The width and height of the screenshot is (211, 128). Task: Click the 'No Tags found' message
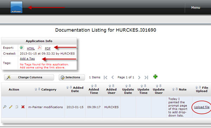click(x=44, y=66)
